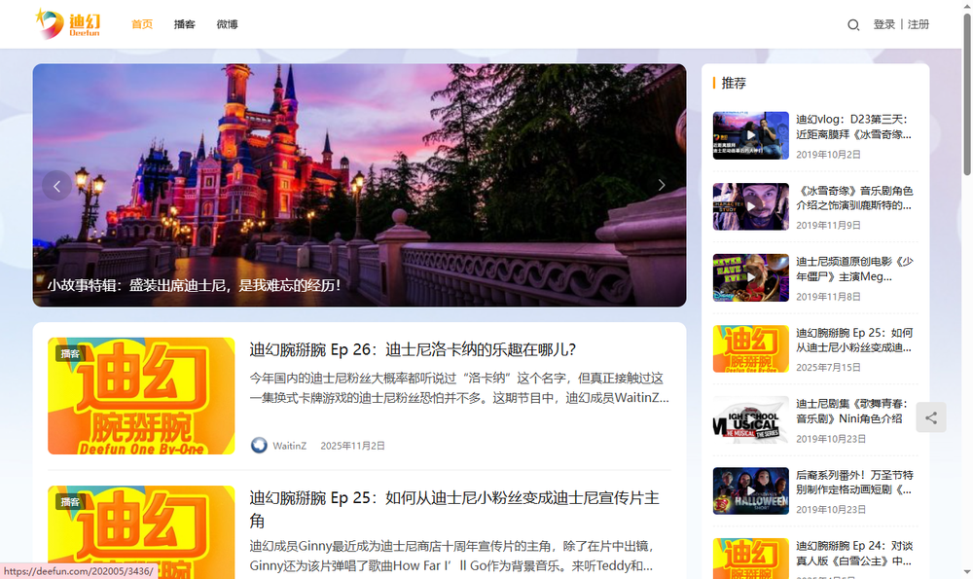The height and width of the screenshot is (579, 973).
Task: Select the 首页 navigation tab
Action: point(141,24)
